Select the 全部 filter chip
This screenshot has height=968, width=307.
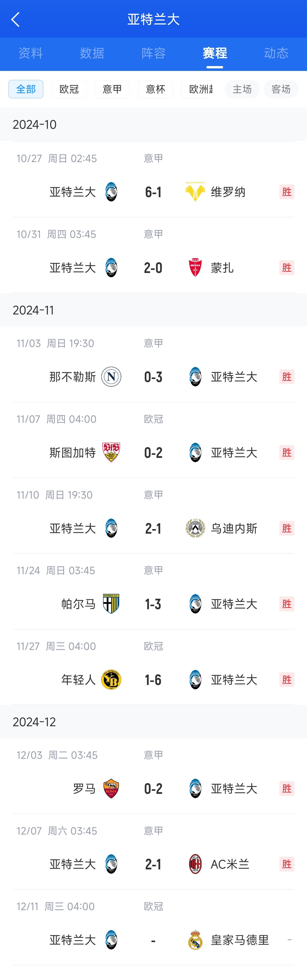(26, 89)
